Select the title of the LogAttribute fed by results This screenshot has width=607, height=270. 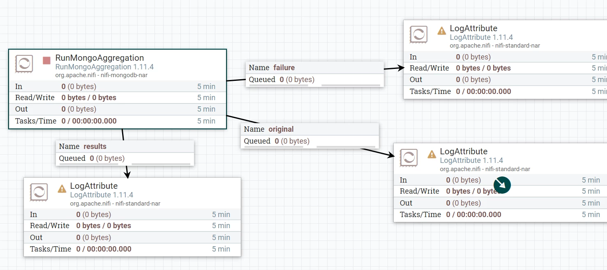coord(94,186)
